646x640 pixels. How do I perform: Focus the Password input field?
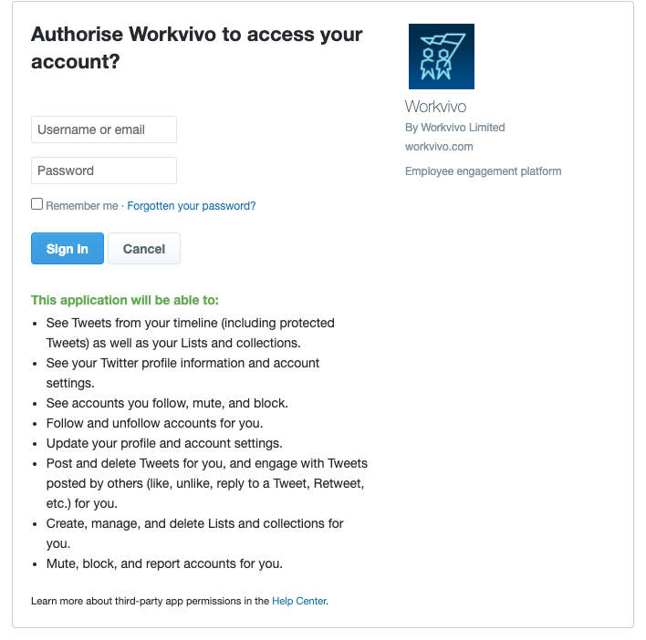click(x=104, y=170)
